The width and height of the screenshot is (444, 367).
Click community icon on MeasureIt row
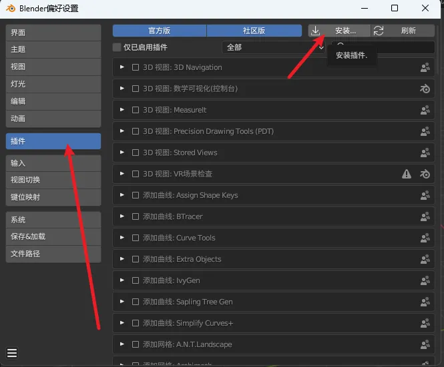click(x=425, y=110)
